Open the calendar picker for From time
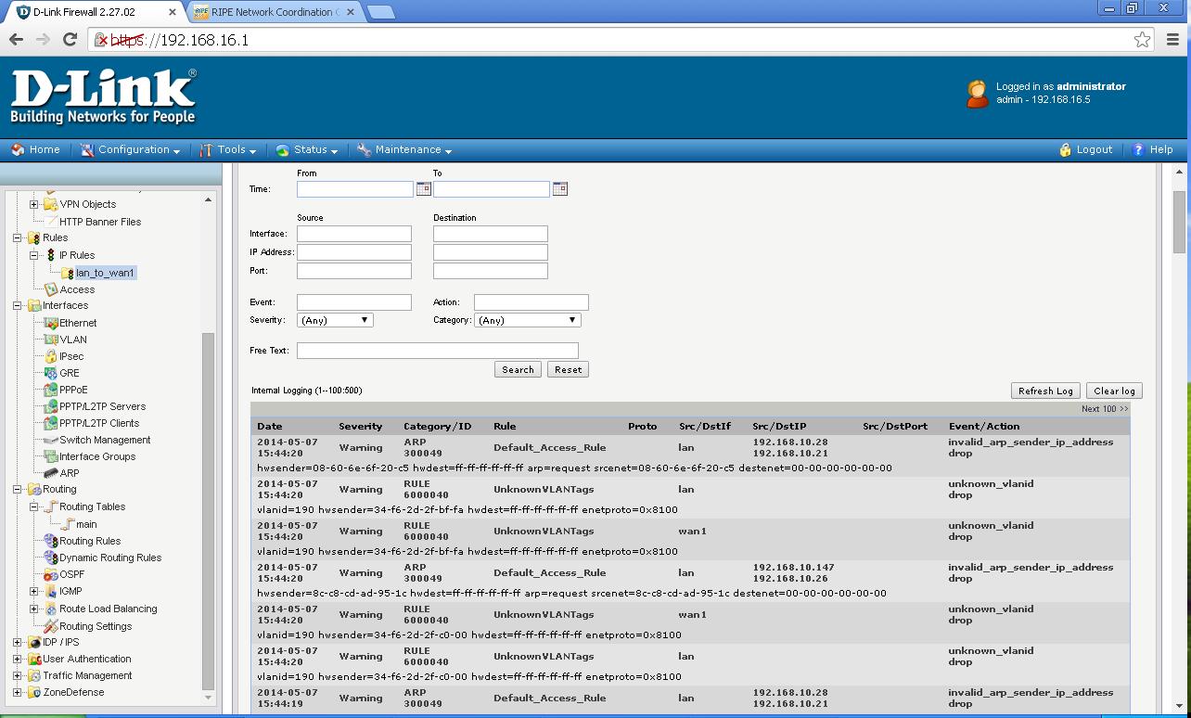Image resolution: width=1191 pixels, height=718 pixels. pyautogui.click(x=423, y=189)
